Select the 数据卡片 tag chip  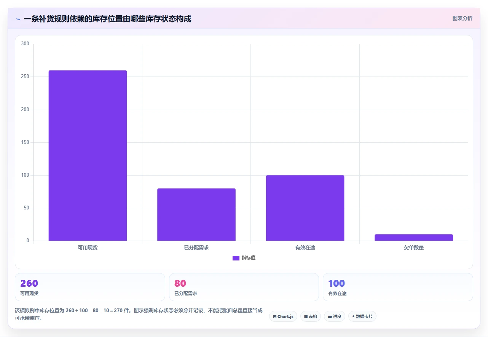(x=362, y=316)
